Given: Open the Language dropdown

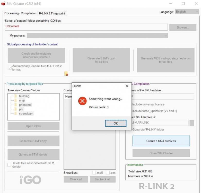Looking at the screenshot, I should (x=187, y=12).
